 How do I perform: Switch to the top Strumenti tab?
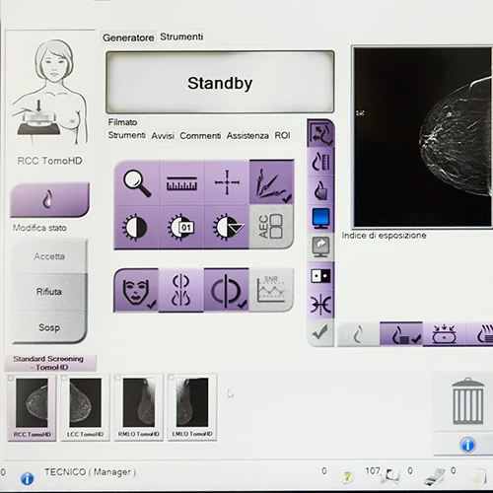181,36
